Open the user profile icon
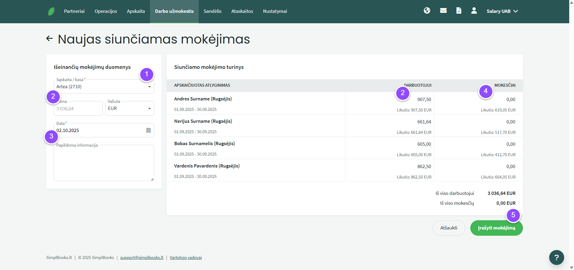 pyautogui.click(x=474, y=11)
